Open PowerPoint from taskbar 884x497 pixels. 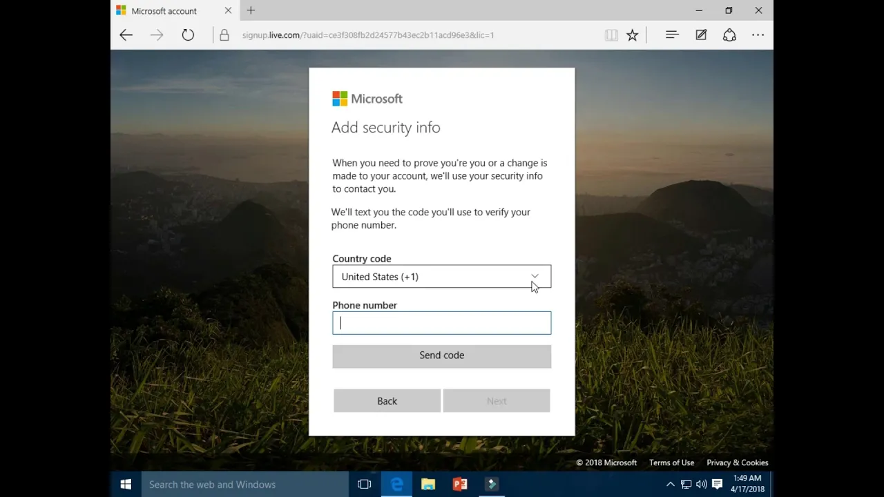point(460,485)
